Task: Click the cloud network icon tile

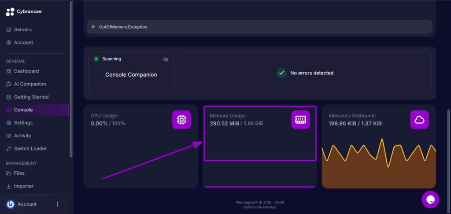Action: point(419,120)
